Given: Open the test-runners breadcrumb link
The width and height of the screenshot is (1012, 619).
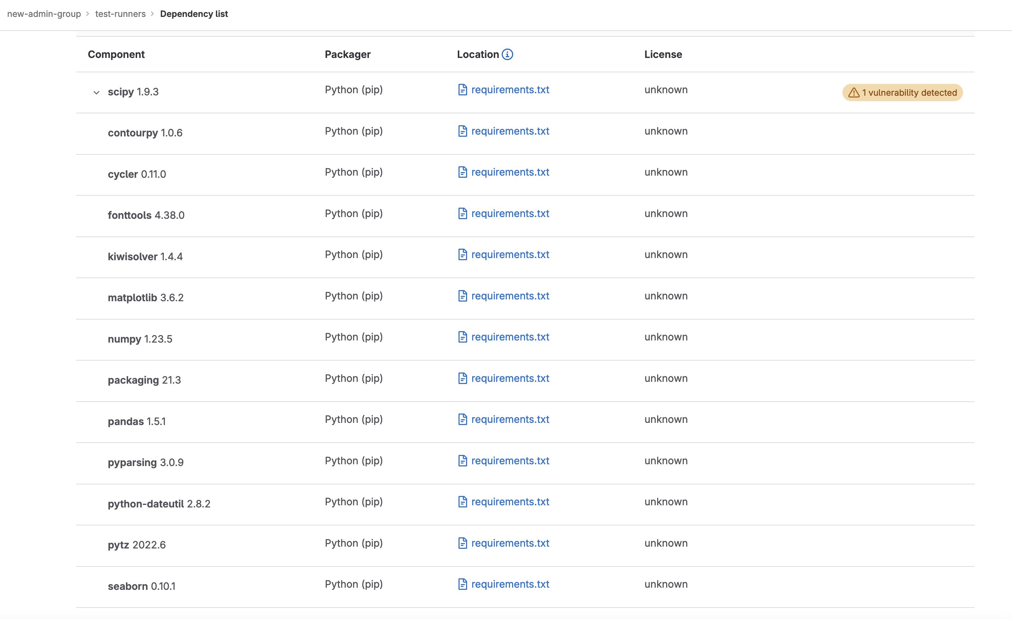Looking at the screenshot, I should [120, 14].
